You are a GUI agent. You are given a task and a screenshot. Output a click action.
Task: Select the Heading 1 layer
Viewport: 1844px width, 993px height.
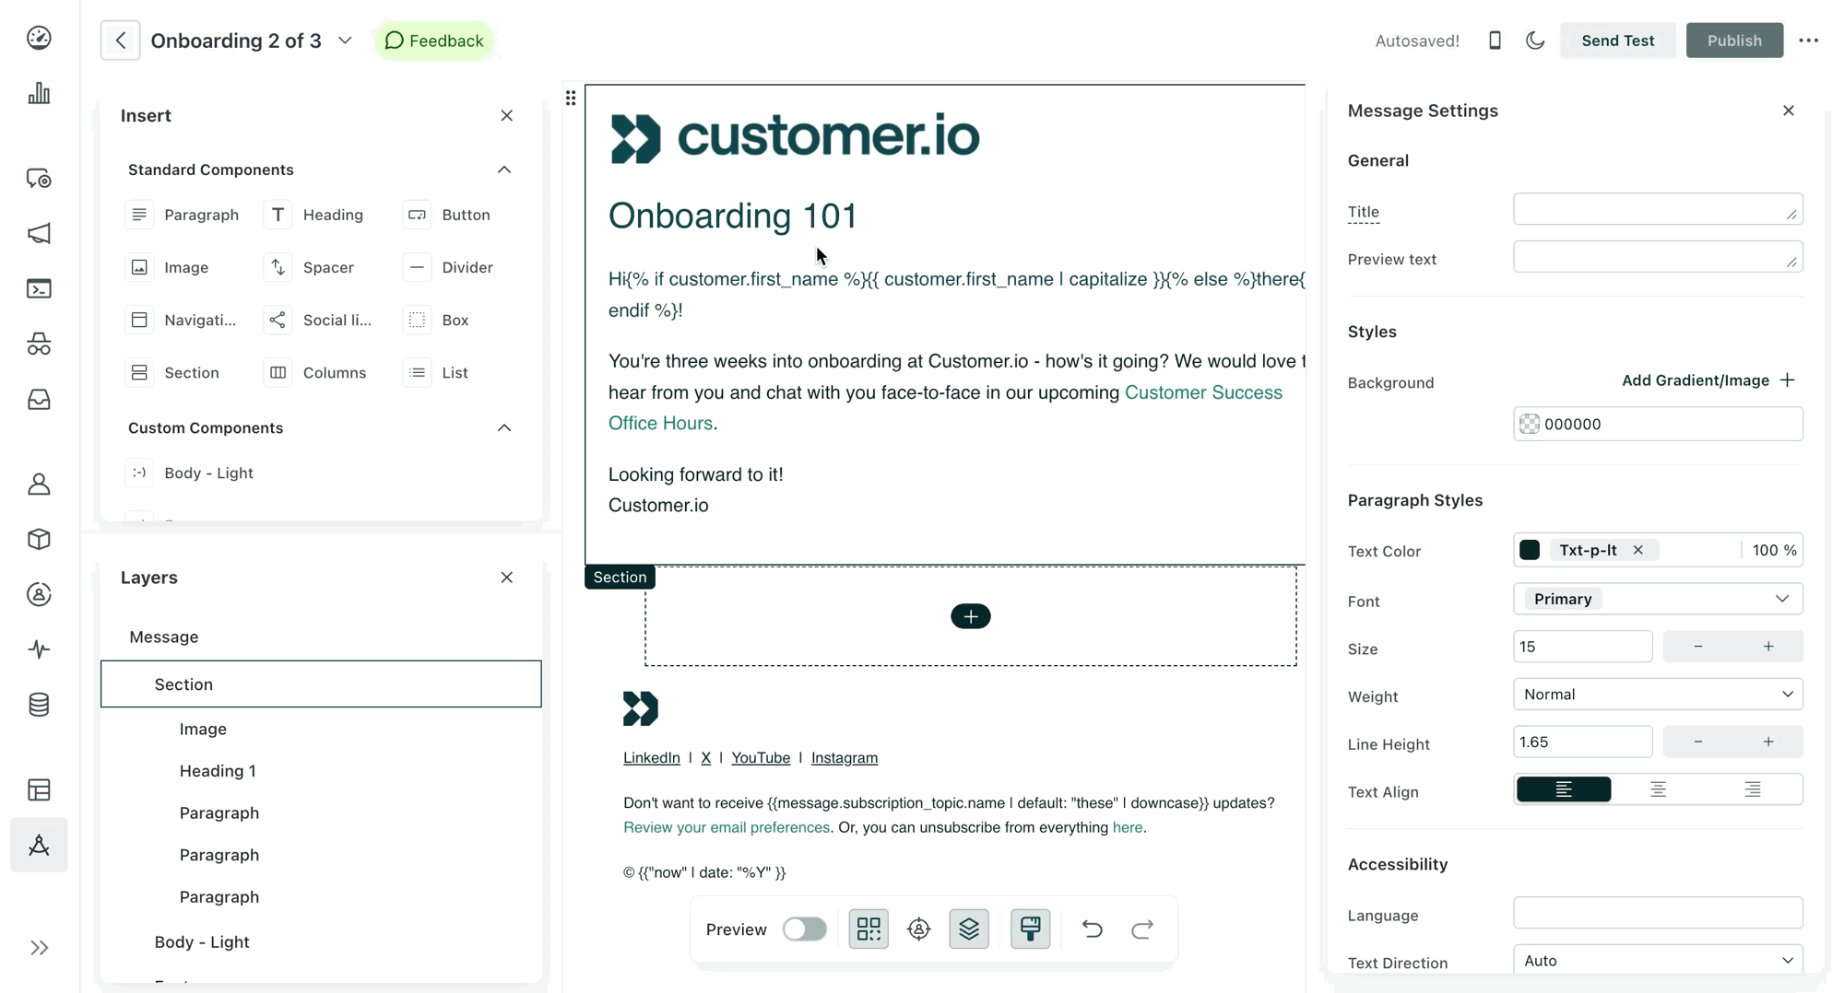click(218, 771)
